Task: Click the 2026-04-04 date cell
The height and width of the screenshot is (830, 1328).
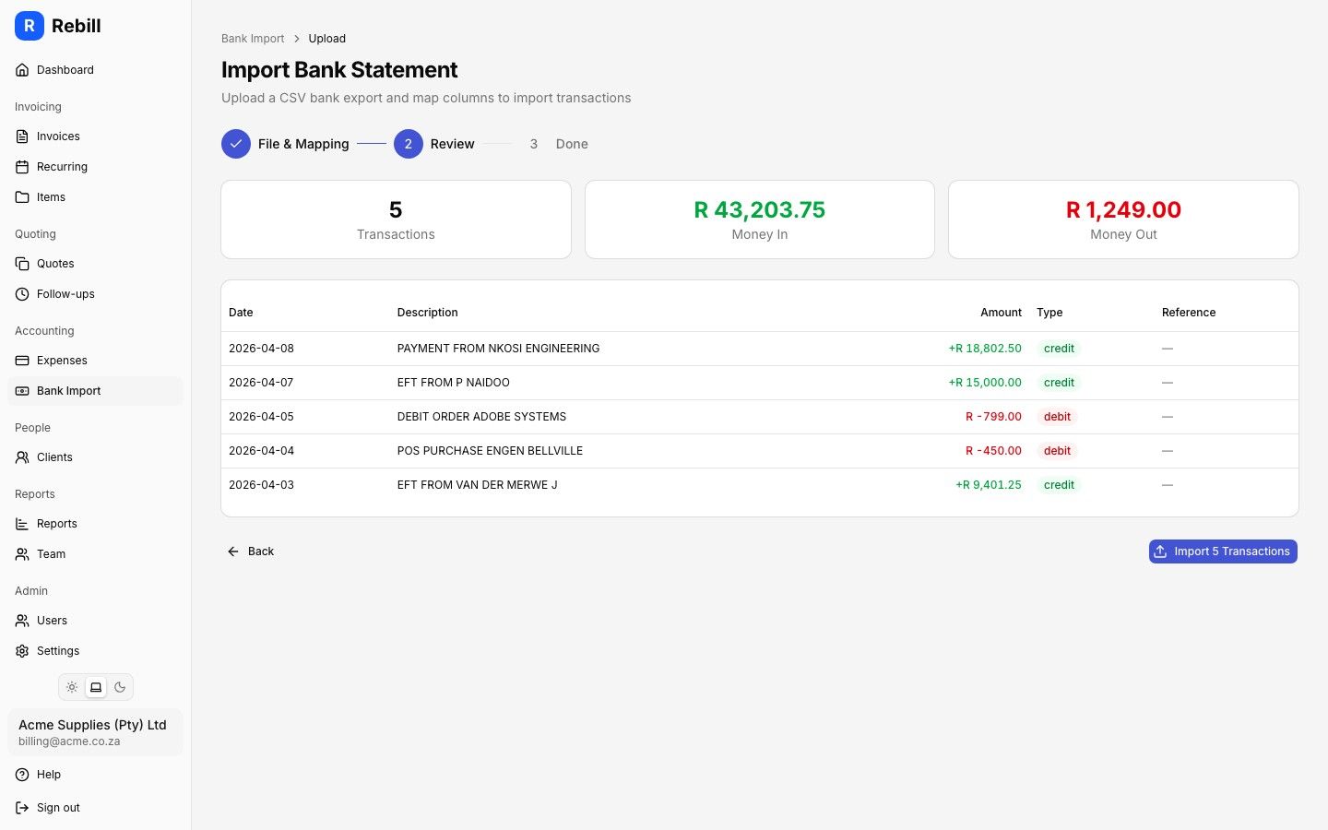Action: [x=261, y=451]
